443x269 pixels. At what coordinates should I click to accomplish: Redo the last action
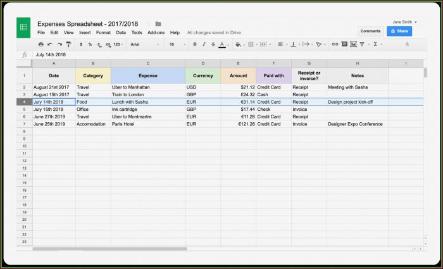pos(59,44)
